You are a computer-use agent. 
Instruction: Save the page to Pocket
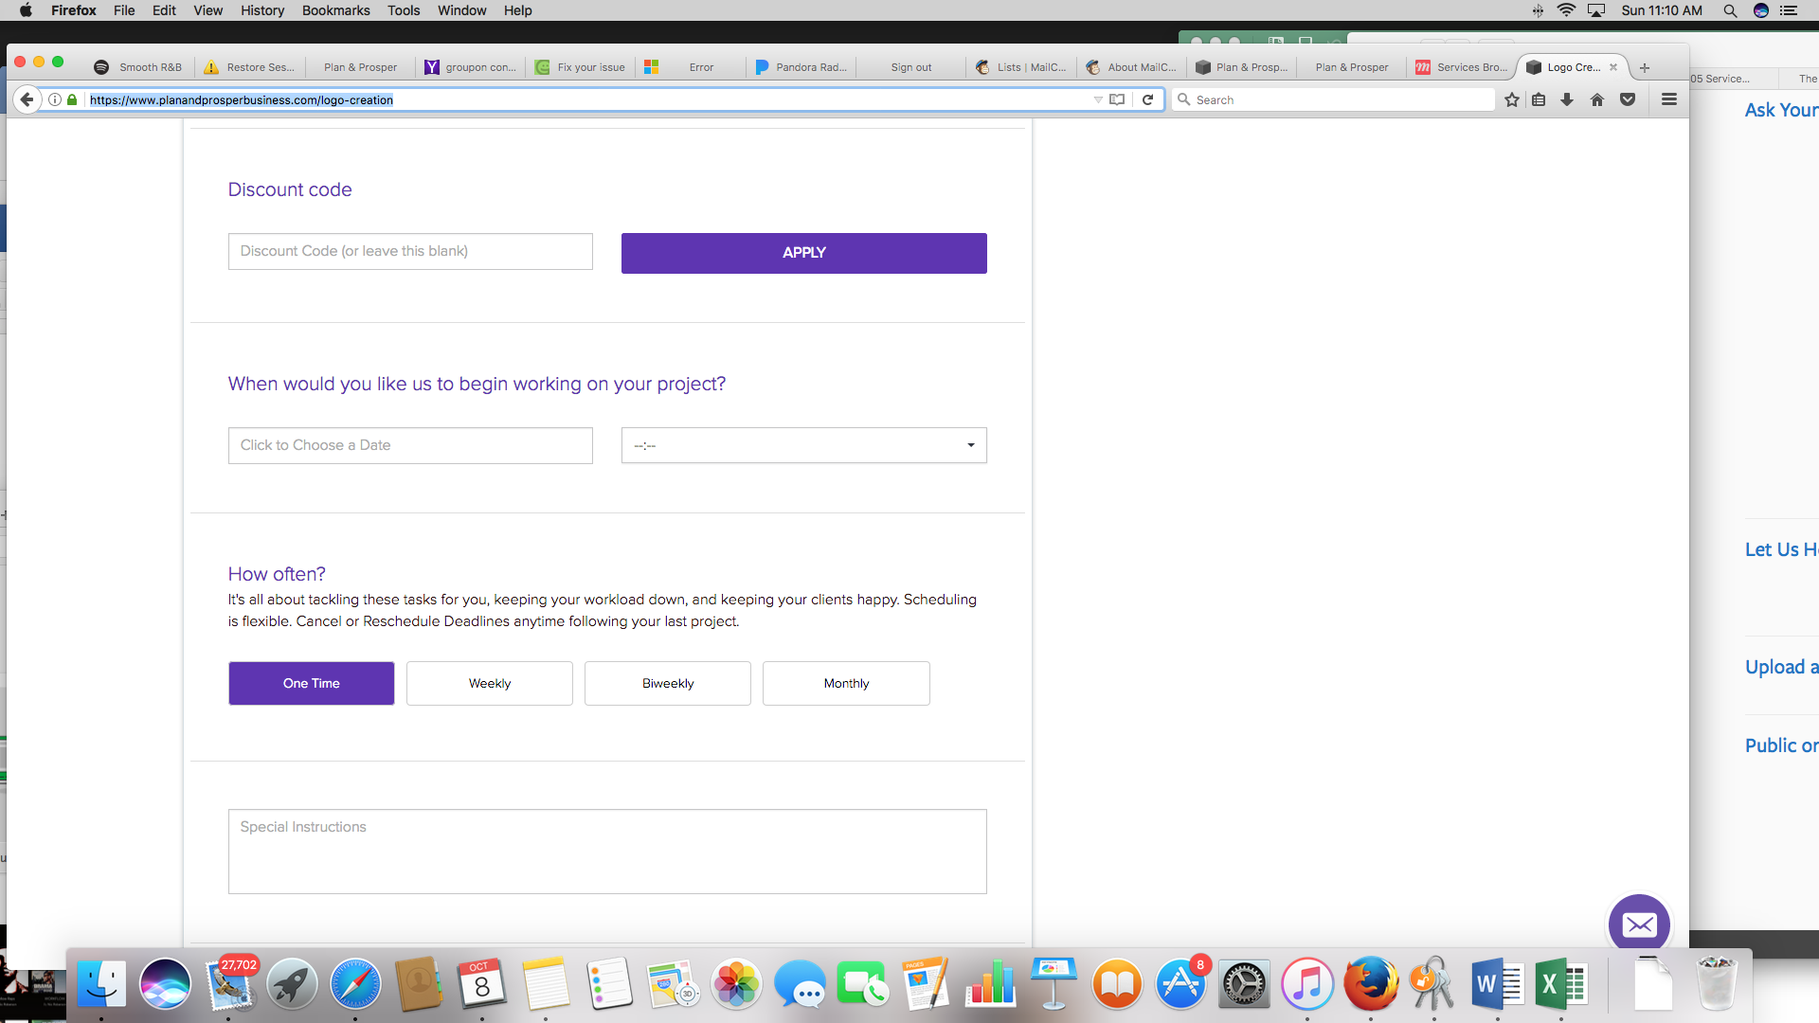pyautogui.click(x=1628, y=99)
